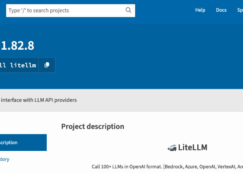243x173 pixels.
Task: Click the LiteLLM train emoji icon
Action: click(x=172, y=148)
